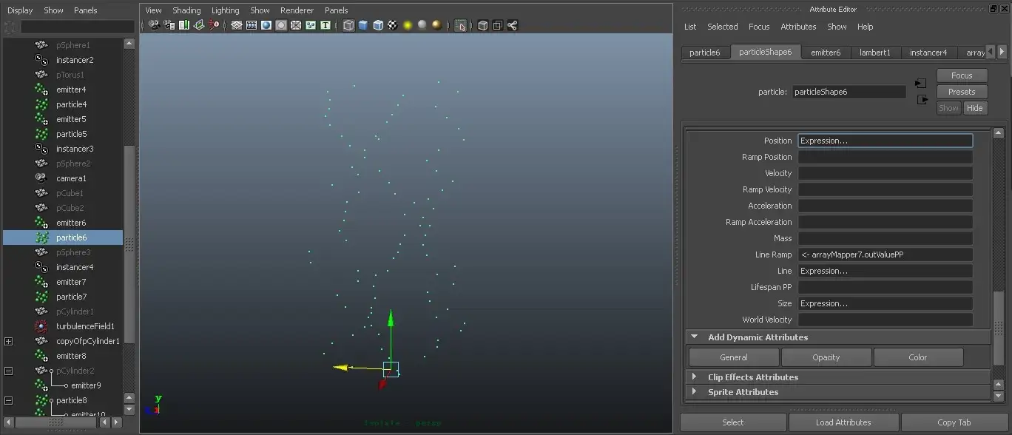Select wireframe display cube icon
Screen dimensions: 1012x435
[348, 25]
